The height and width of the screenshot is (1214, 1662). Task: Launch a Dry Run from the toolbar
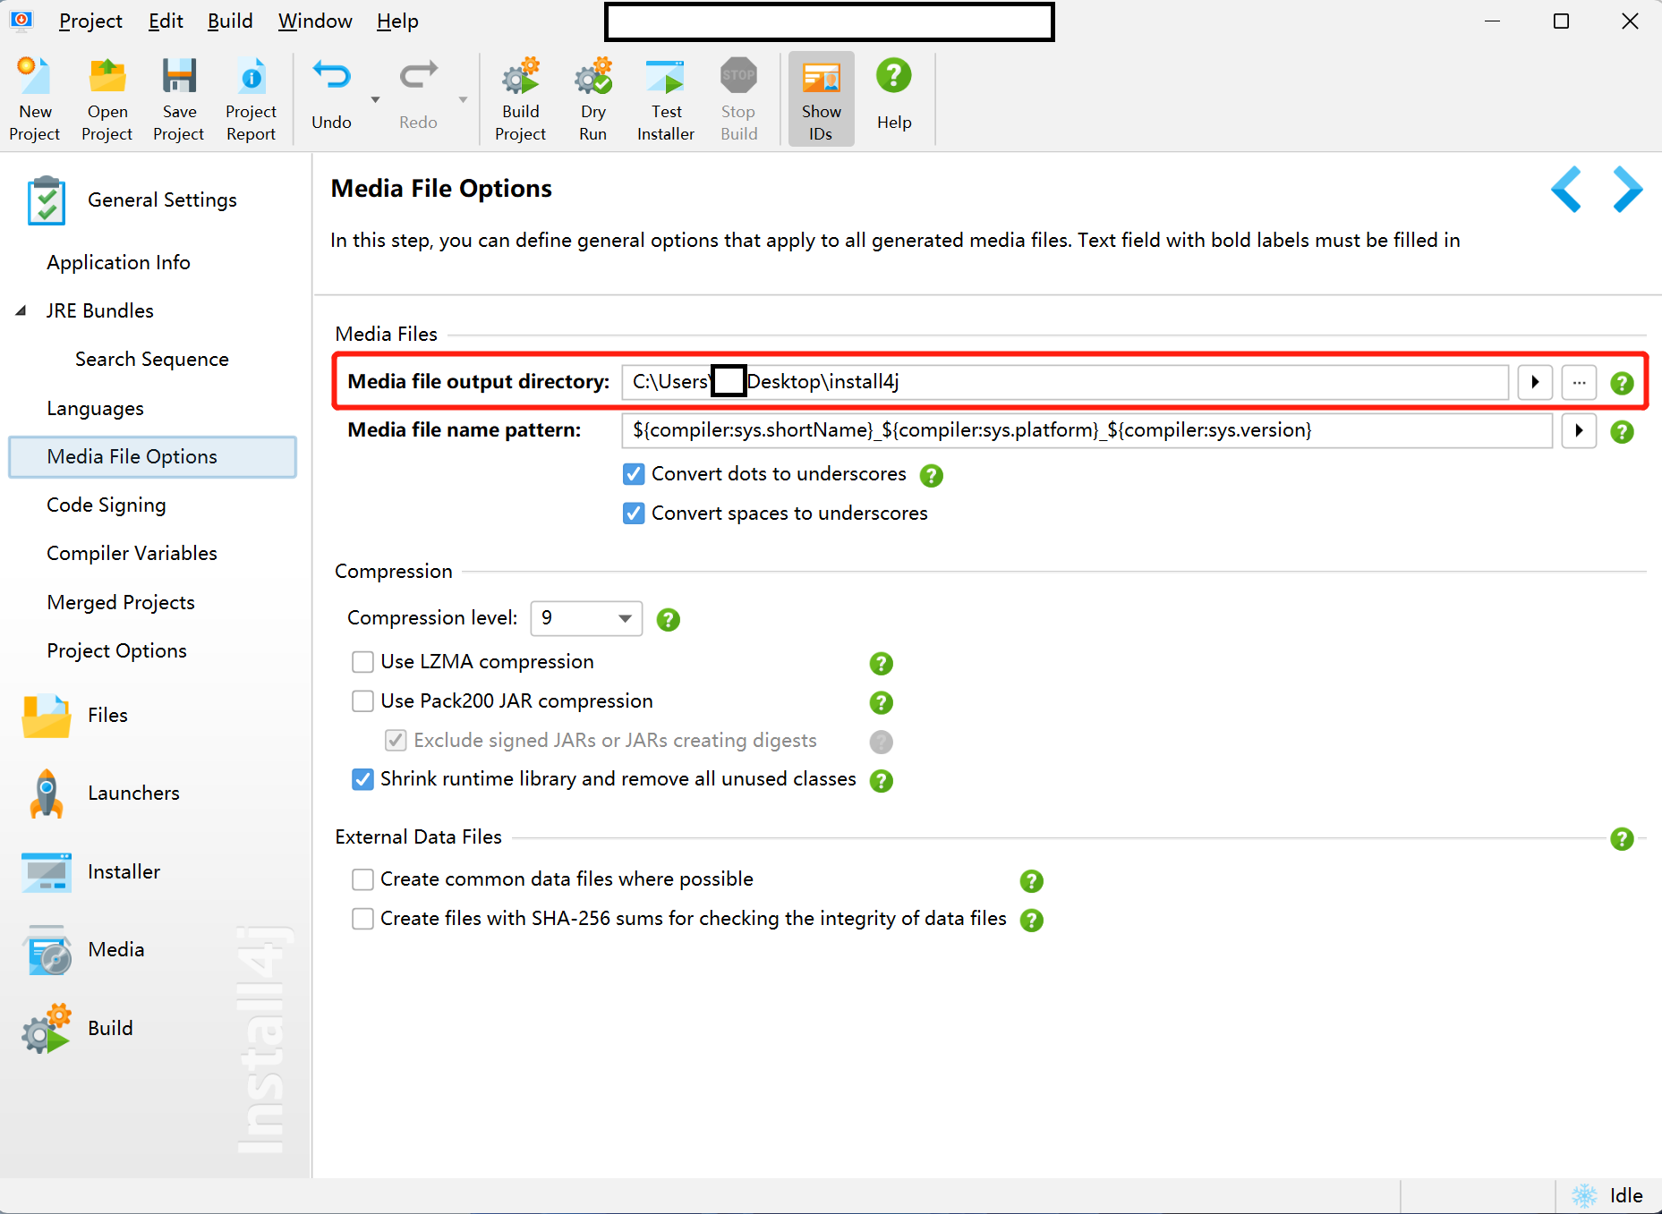pos(592,98)
